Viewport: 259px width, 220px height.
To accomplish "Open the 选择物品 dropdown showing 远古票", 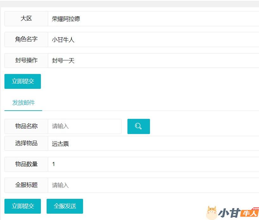I will click(153, 144).
